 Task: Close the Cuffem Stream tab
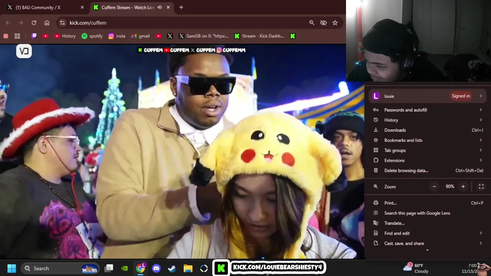(x=168, y=7)
